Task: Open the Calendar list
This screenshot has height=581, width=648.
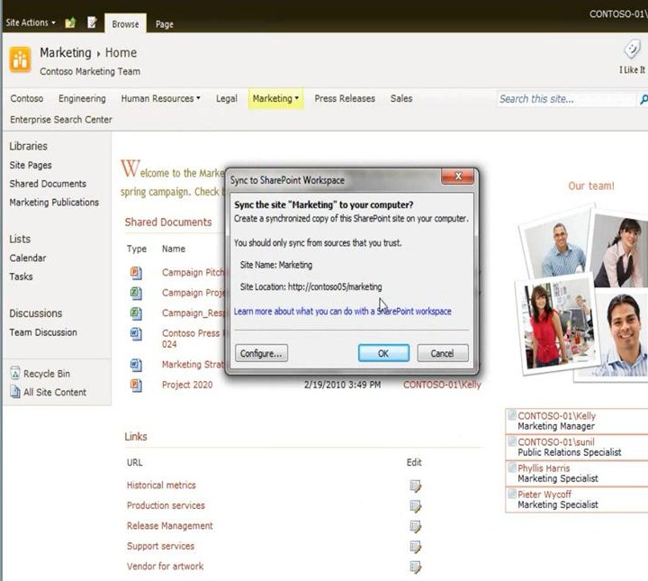Action: (x=28, y=258)
